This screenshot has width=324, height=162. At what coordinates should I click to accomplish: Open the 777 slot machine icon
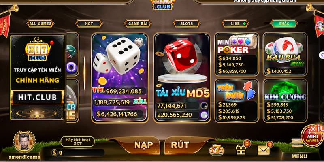(x=216, y=150)
